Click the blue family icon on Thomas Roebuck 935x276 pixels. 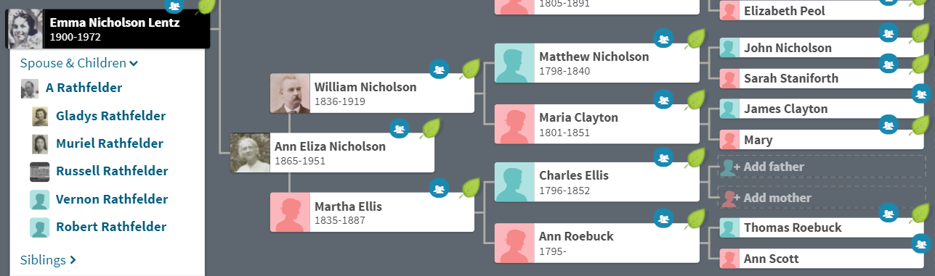click(x=887, y=214)
